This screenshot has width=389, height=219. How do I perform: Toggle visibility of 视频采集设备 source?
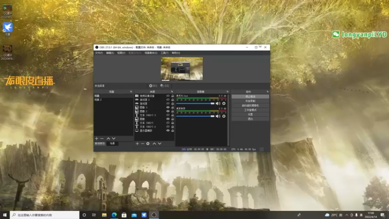pos(168,96)
